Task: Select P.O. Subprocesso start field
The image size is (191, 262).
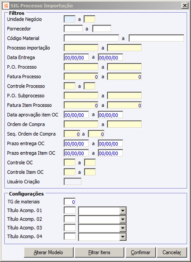Action: click(x=81, y=96)
